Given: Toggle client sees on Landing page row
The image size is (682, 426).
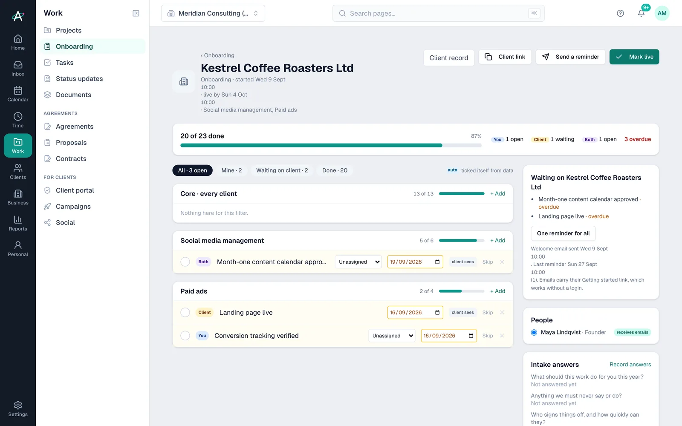Looking at the screenshot, I should click(462, 312).
